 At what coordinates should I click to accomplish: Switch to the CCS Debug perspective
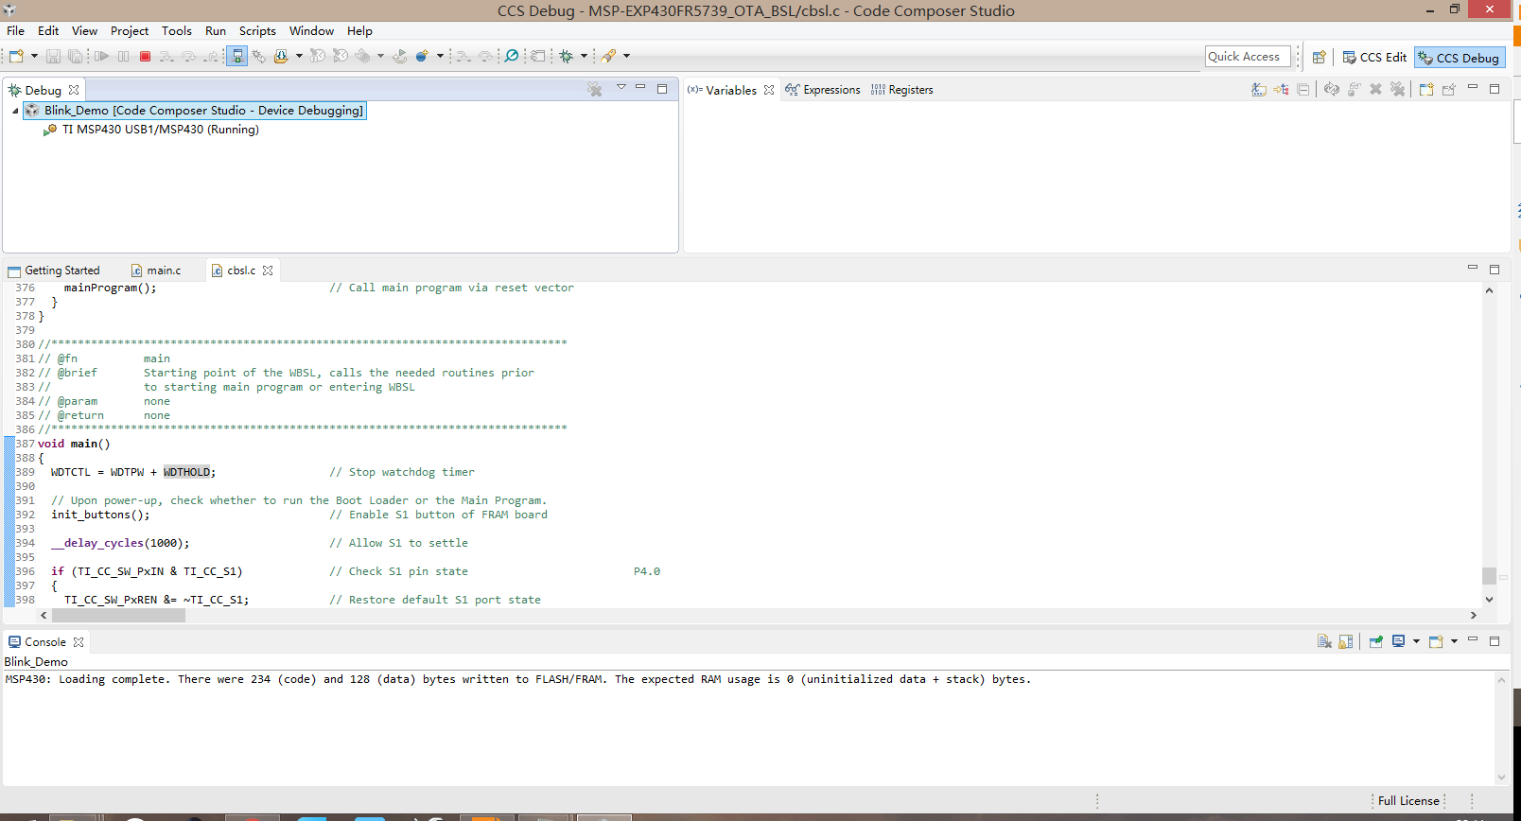click(x=1459, y=58)
